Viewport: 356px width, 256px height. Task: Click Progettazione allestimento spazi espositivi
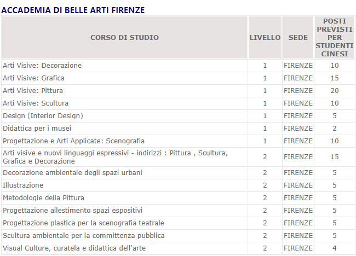tap(72, 211)
